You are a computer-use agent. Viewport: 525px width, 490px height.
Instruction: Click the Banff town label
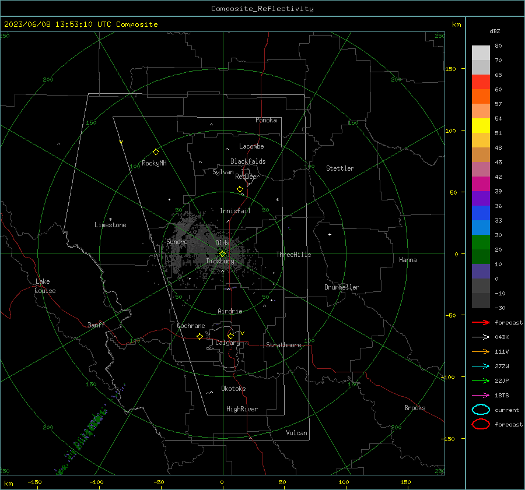coord(96,325)
